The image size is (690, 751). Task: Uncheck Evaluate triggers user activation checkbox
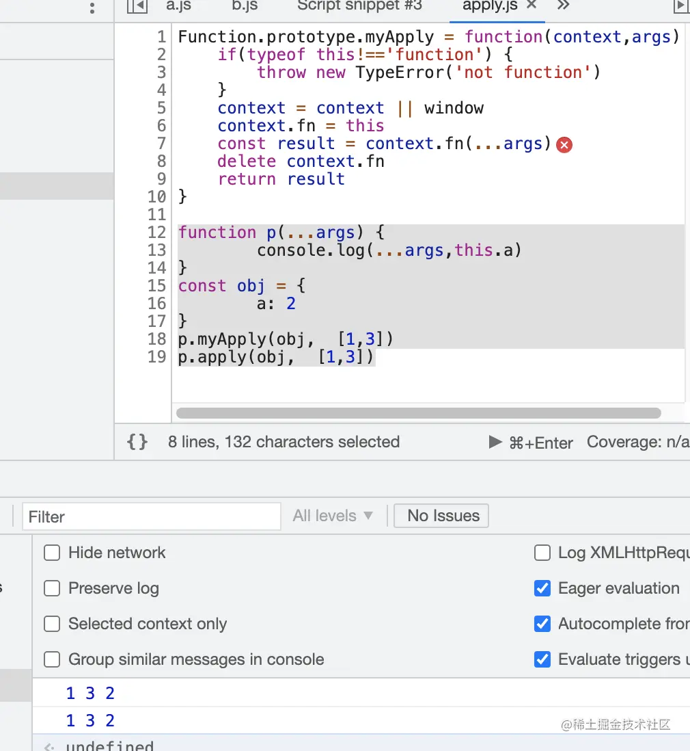point(542,659)
